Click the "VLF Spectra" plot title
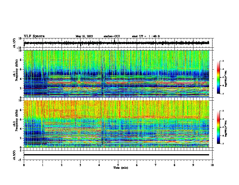 [34, 36]
